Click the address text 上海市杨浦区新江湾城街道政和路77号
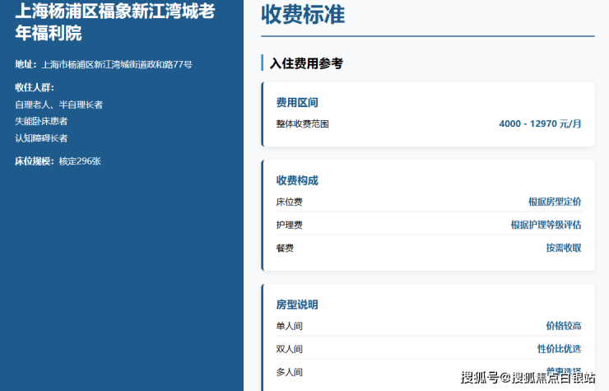 point(117,64)
